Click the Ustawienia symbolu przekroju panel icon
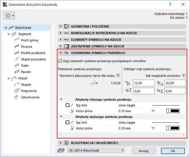Viewport: 190px width, 157px height. pyautogui.click(x=66, y=53)
